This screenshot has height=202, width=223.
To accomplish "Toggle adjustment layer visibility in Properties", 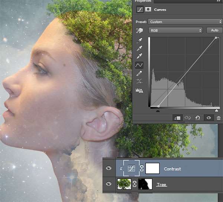I will point(209,118).
